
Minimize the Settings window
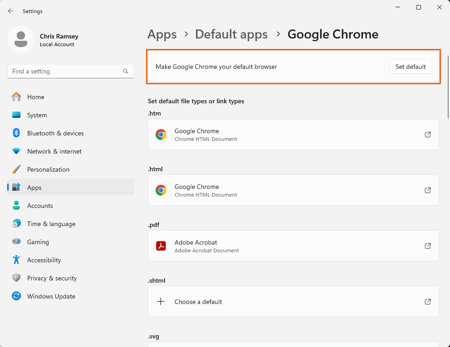pyautogui.click(x=398, y=7)
